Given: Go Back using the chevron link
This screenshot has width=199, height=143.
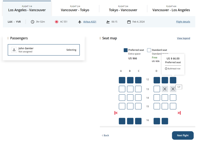Looking at the screenshot, I should (x=105, y=136).
